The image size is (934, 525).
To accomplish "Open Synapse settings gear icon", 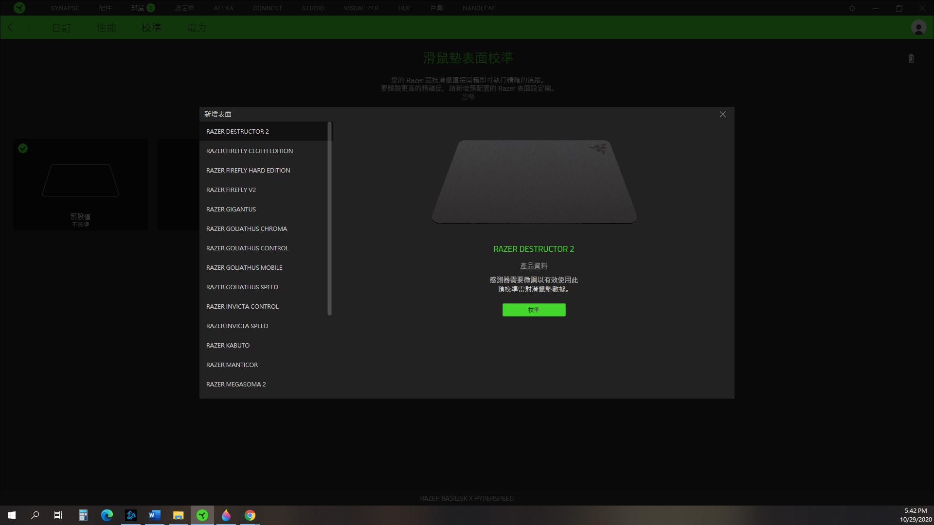I will point(852,8).
